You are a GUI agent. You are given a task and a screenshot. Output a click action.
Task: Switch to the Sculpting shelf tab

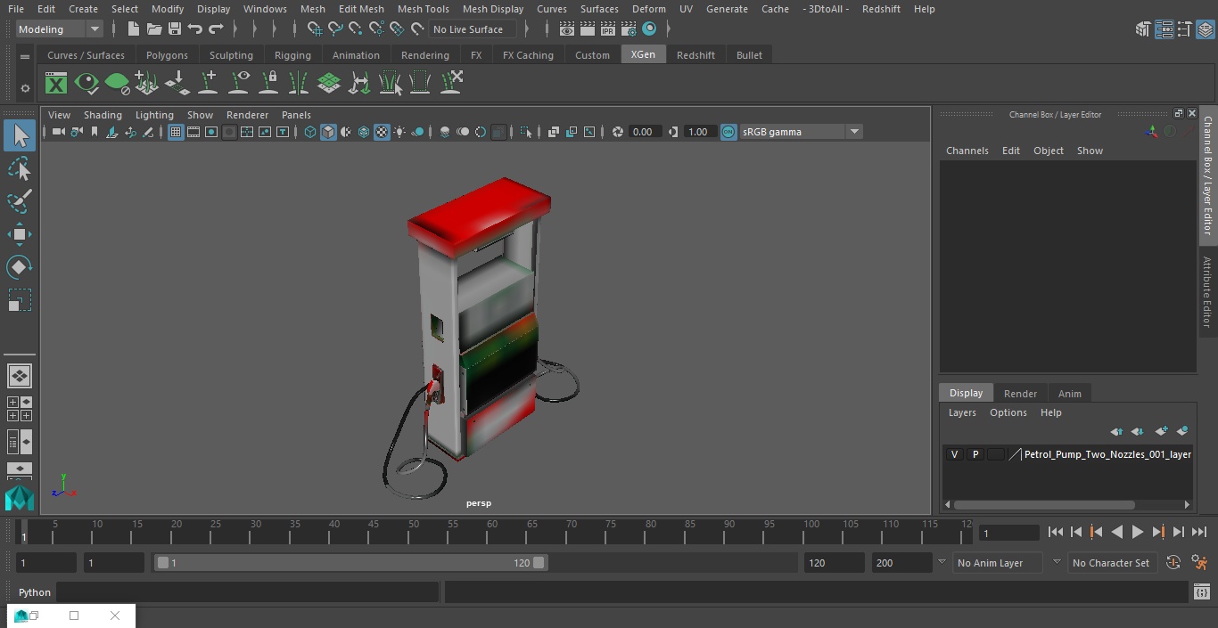point(231,55)
